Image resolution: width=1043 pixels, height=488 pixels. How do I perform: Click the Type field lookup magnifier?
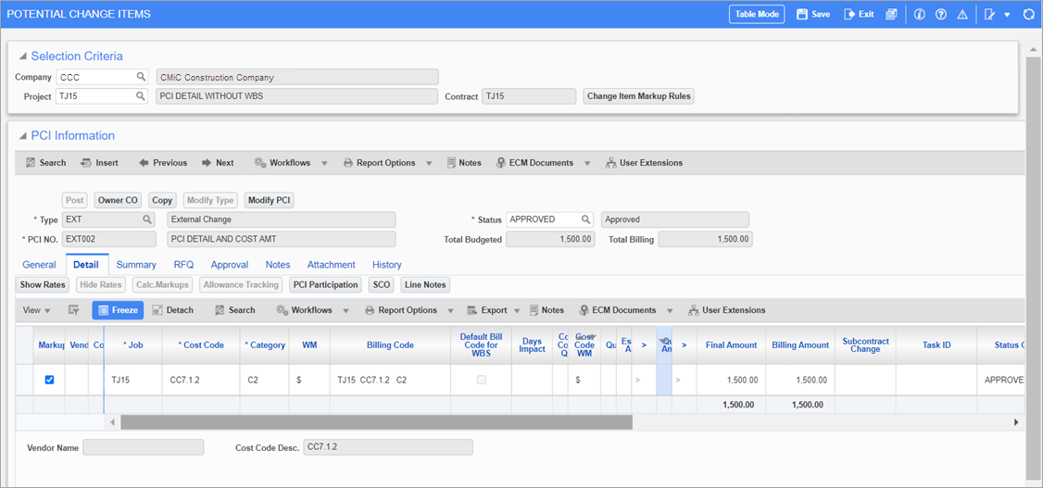pyautogui.click(x=146, y=219)
